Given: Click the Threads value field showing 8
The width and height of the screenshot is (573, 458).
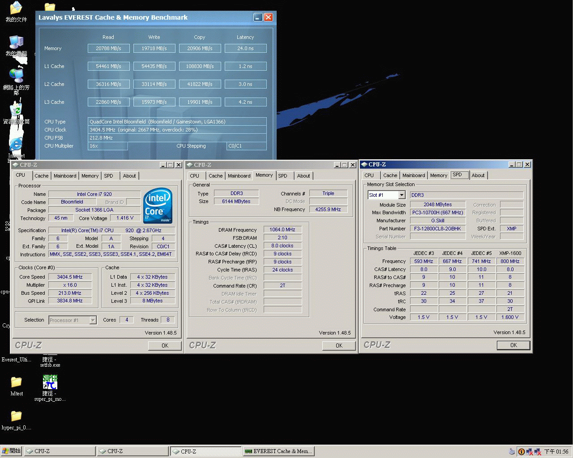Looking at the screenshot, I should pyautogui.click(x=168, y=320).
